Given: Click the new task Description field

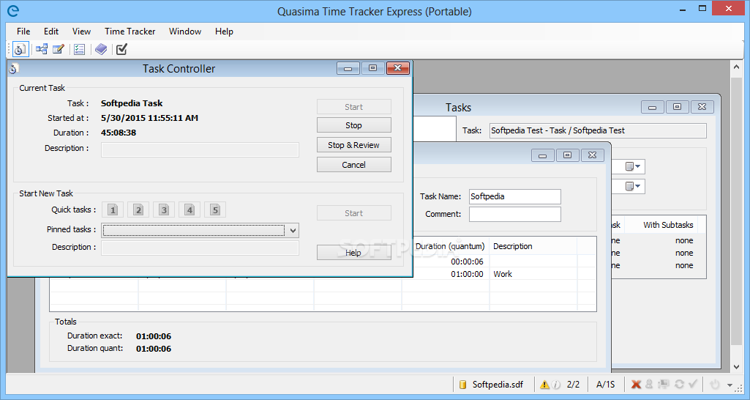Looking at the screenshot, I should pyautogui.click(x=200, y=248).
